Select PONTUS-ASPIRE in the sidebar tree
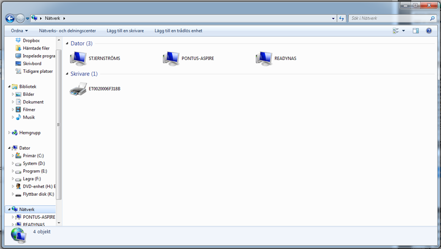The image size is (441, 249). coord(39,217)
